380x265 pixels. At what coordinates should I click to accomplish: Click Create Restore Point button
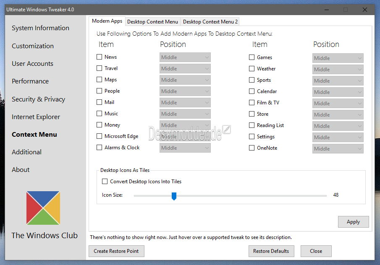pos(116,251)
